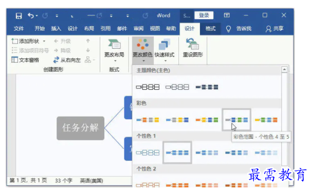Open the 快速样式 quick styles gallery
This screenshot has width=311, height=191.
[x=164, y=50]
